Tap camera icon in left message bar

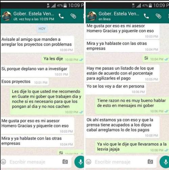[x=65, y=162]
